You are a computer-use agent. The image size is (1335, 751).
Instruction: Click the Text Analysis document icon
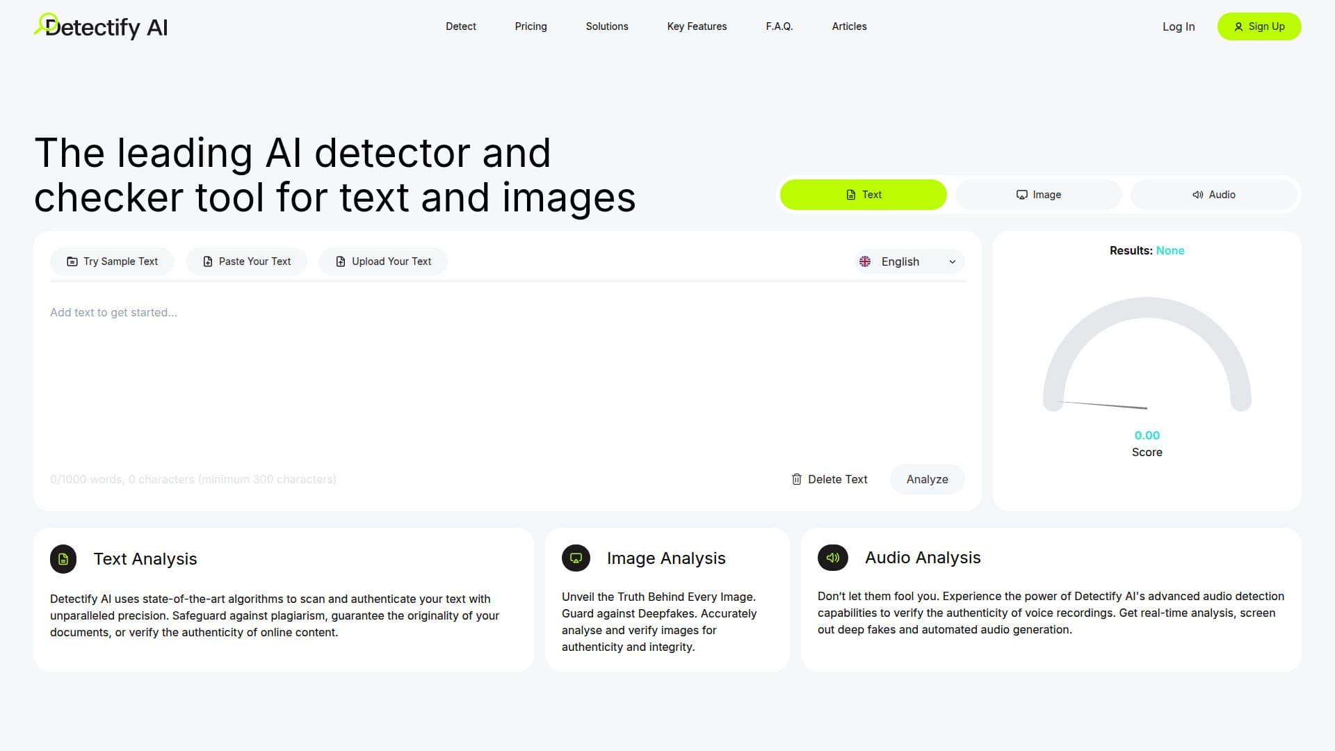pyautogui.click(x=63, y=559)
